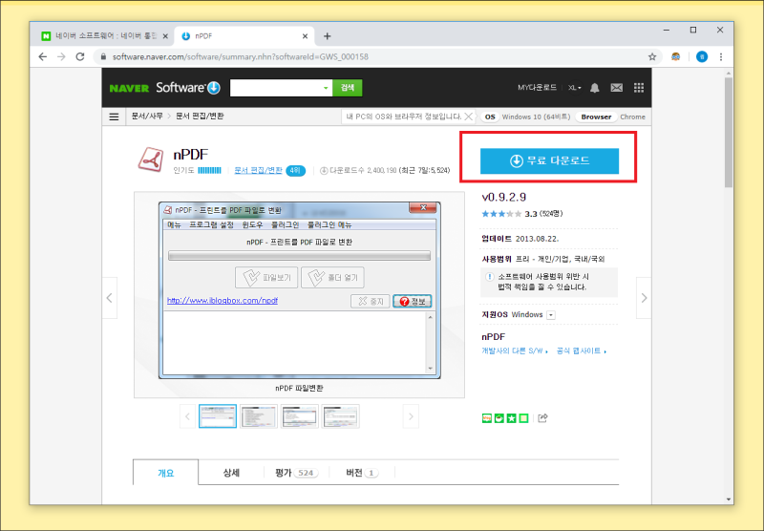This screenshot has height=531, width=764.
Task: Bookmark this page with the star icon
Action: 652,56
